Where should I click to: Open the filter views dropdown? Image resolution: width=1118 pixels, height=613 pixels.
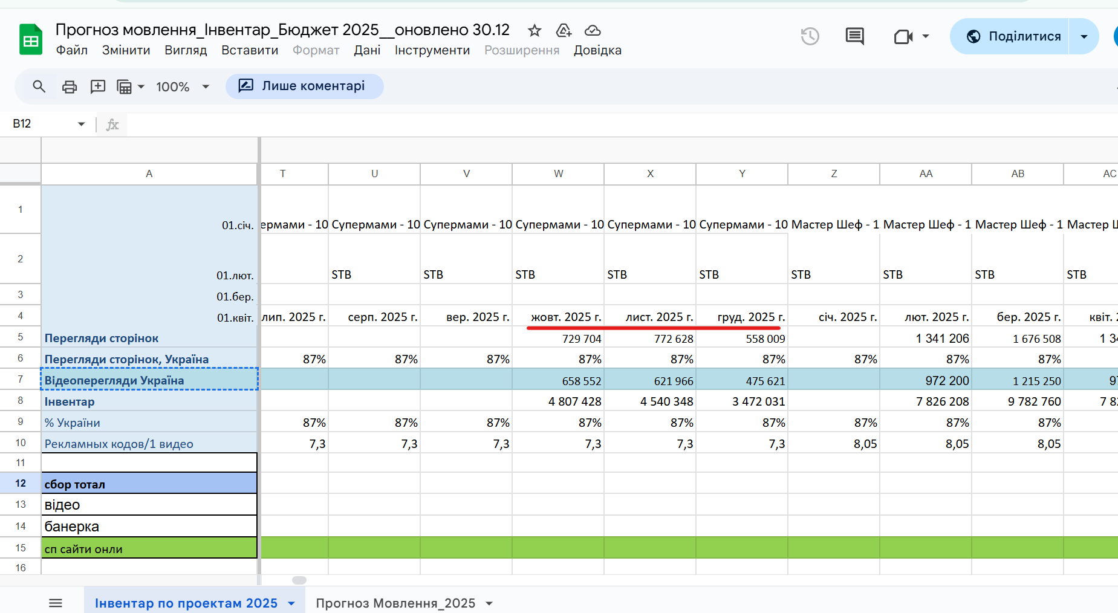(131, 86)
